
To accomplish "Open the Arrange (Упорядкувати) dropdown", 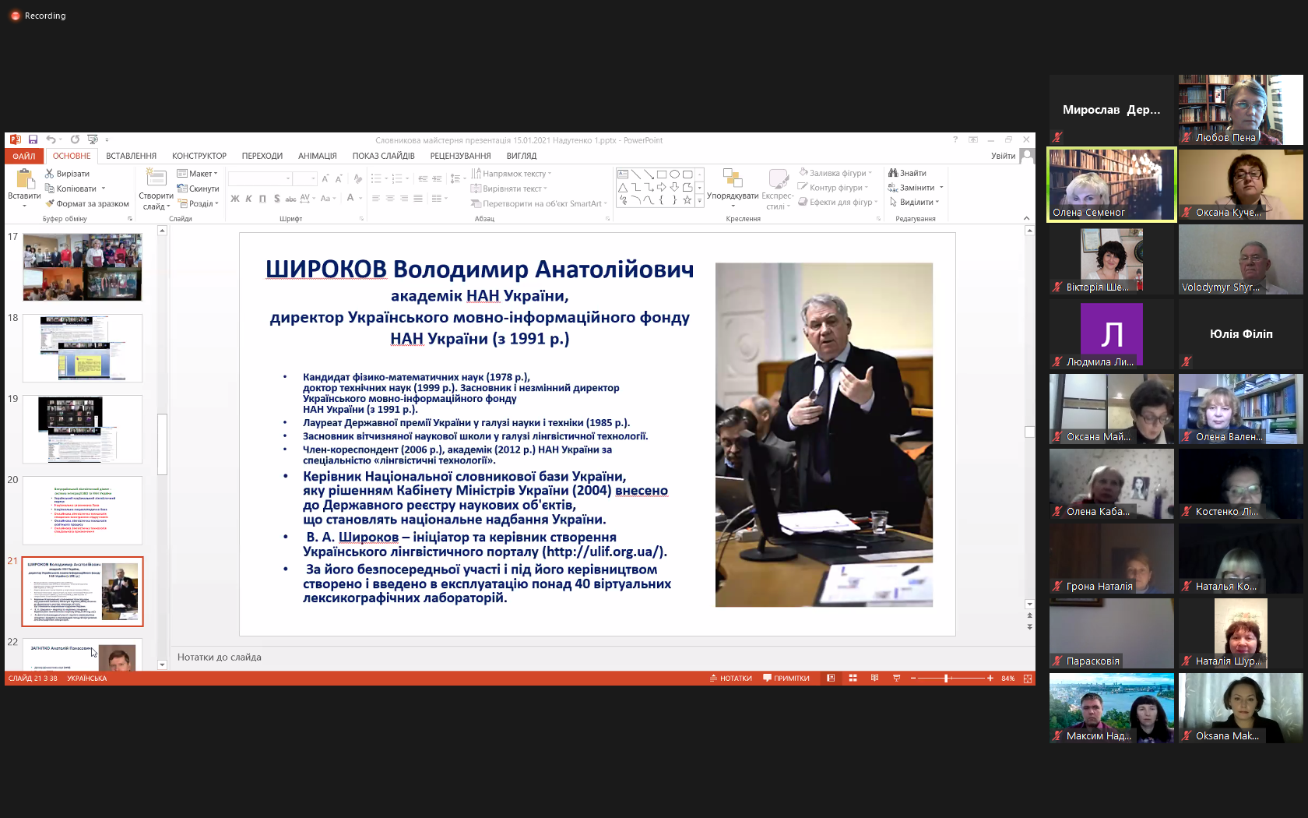I will (x=733, y=187).
